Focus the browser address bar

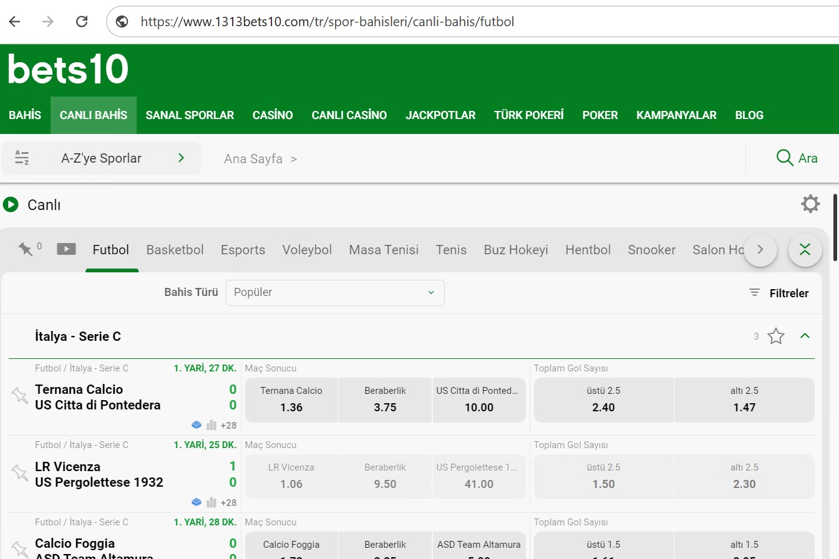pyautogui.click(x=474, y=22)
